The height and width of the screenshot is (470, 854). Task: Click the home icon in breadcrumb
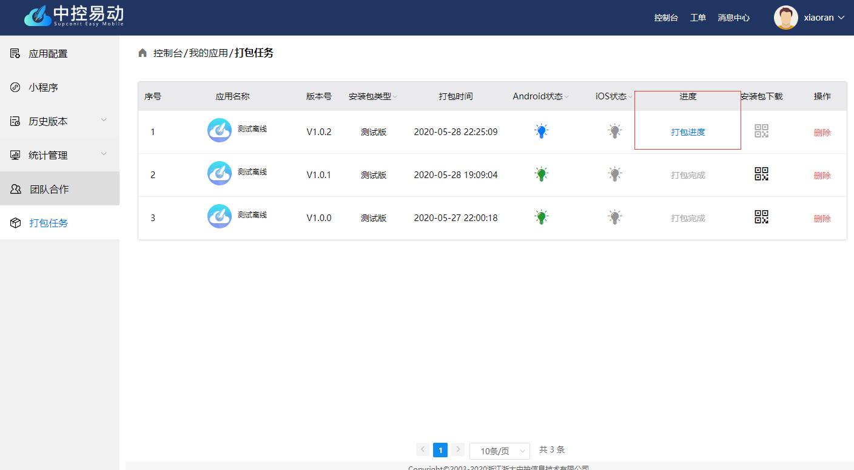[x=143, y=53]
